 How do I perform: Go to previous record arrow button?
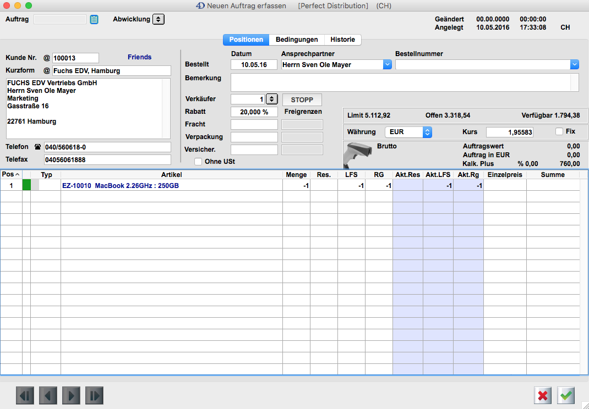point(48,395)
